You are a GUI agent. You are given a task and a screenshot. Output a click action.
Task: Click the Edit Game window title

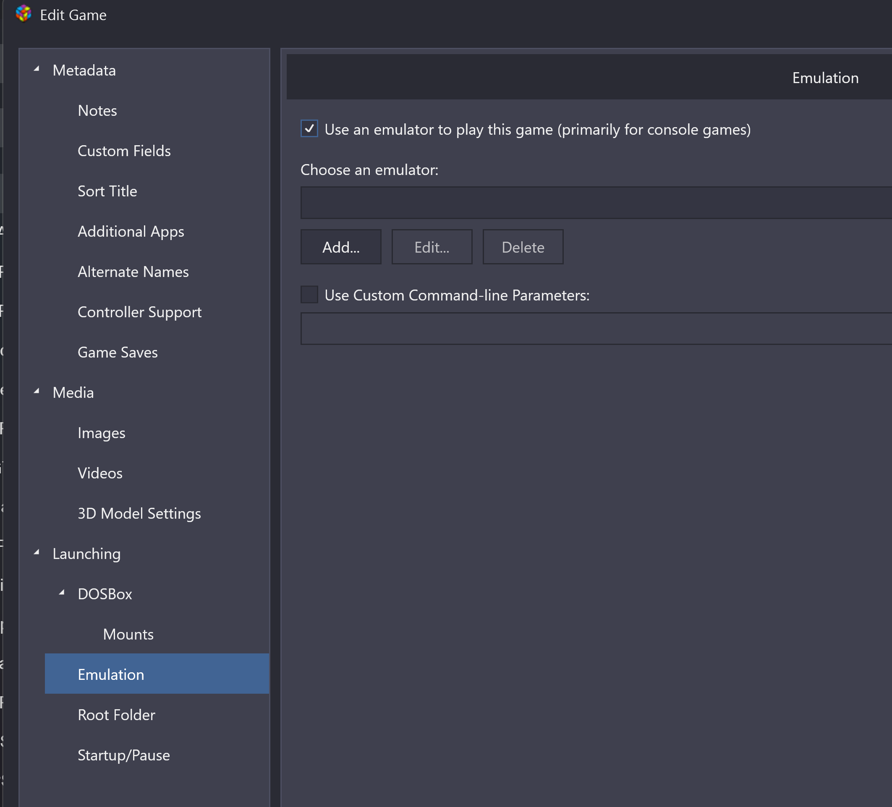coord(73,15)
